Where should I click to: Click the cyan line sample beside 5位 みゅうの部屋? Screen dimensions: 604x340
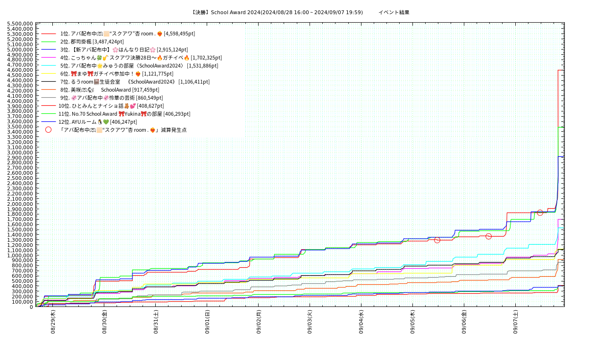point(49,66)
